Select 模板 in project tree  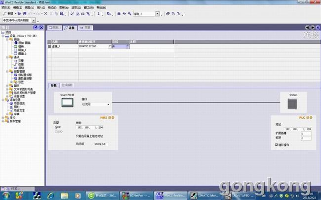[x=21, y=46]
